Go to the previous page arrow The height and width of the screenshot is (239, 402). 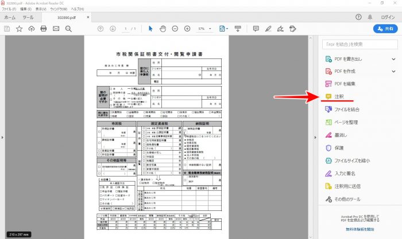point(100,29)
